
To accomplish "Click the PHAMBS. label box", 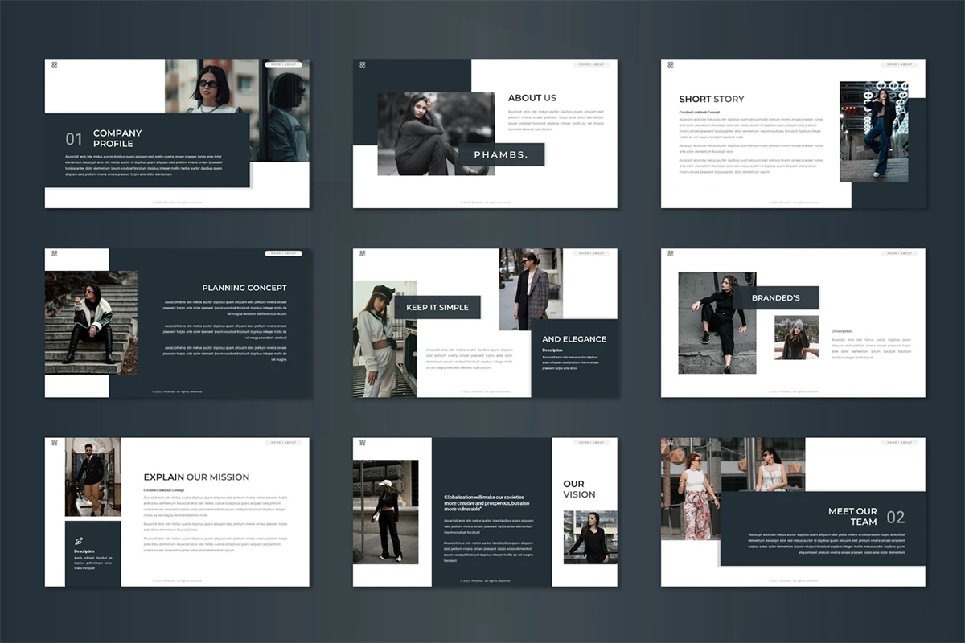I will [x=501, y=154].
